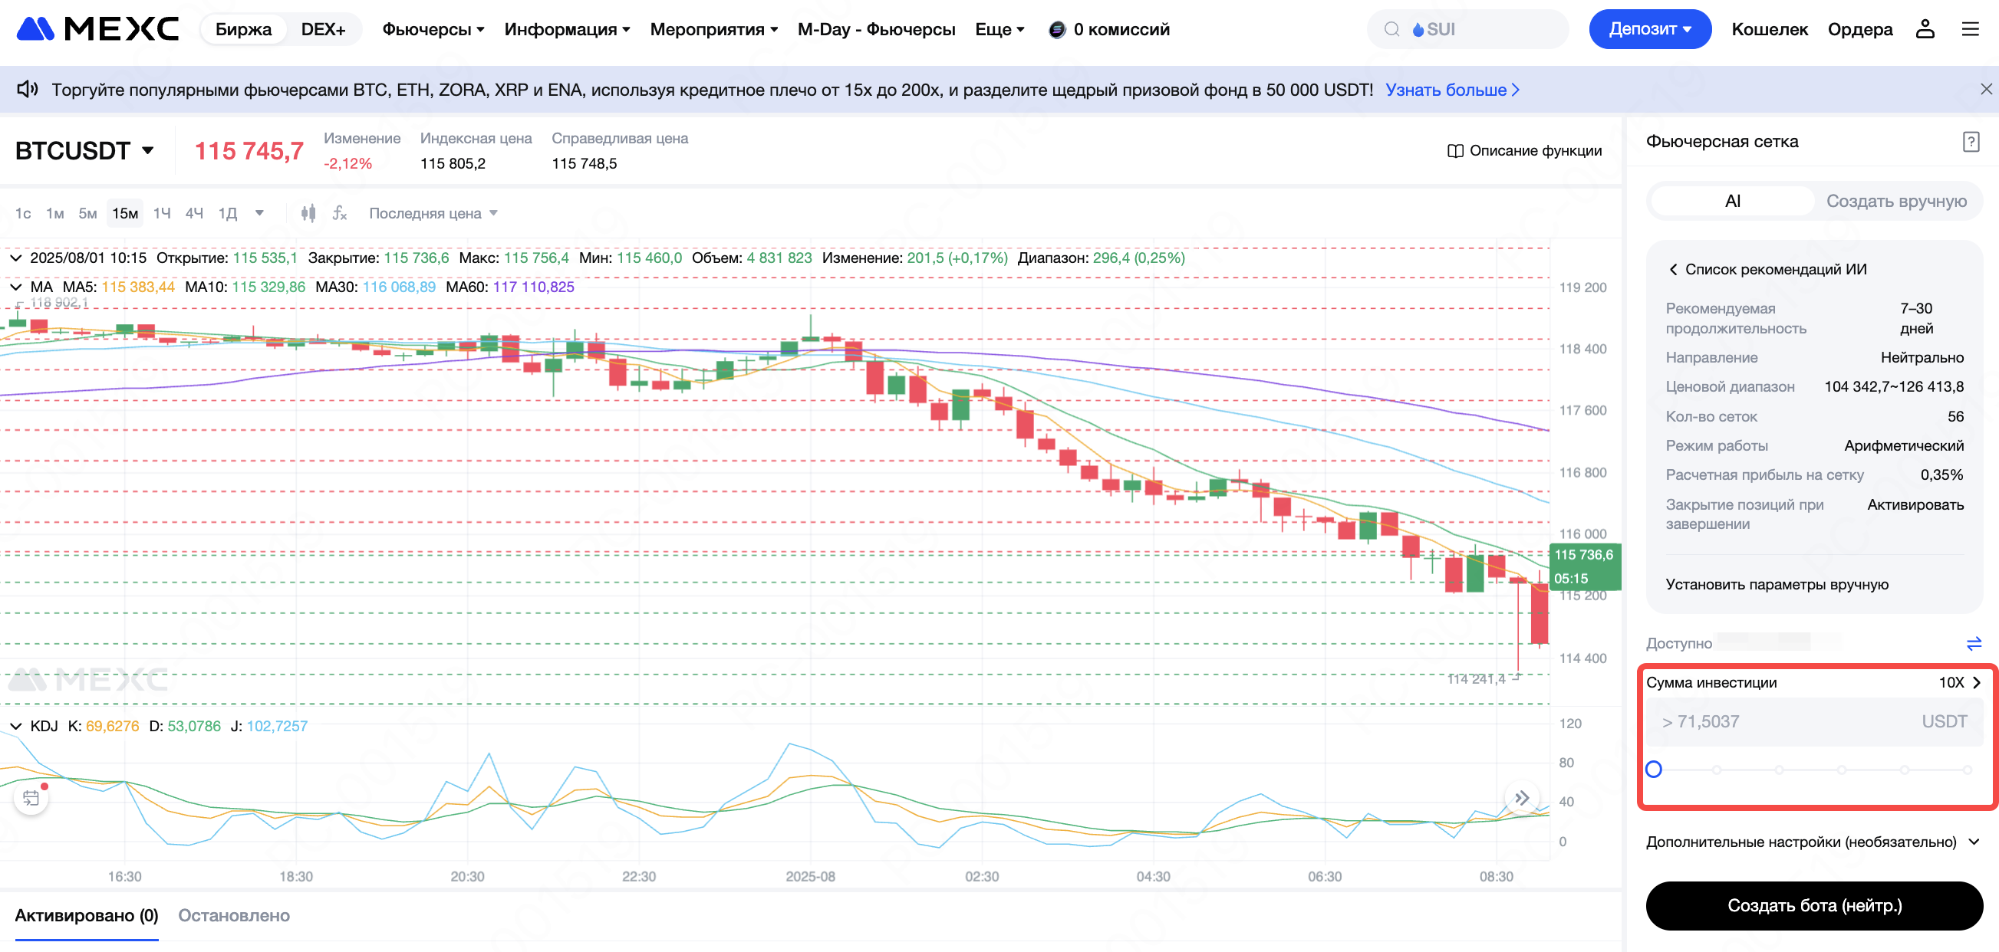Open the hamburger menu icon
The width and height of the screenshot is (1999, 952).
coord(1971,29)
